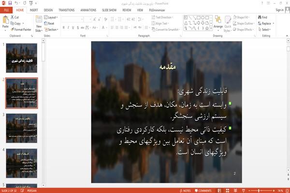
Task: Expand the Text Direction dropdown
Action: click(162, 17)
